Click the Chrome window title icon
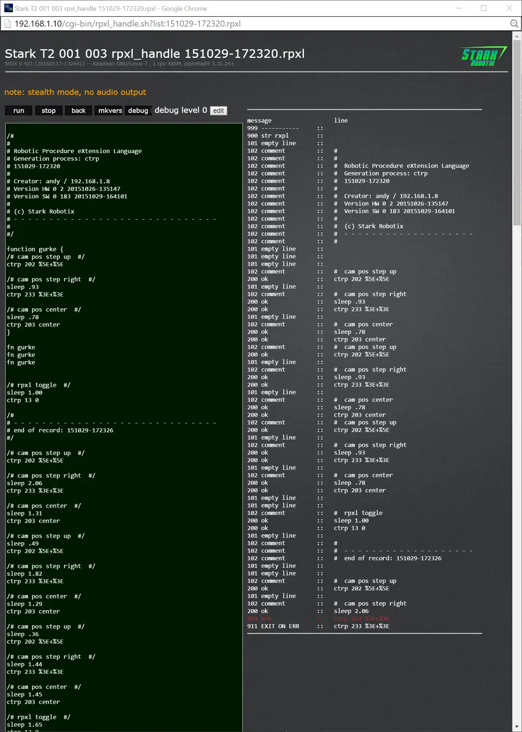This screenshot has width=522, height=732. click(x=8, y=8)
